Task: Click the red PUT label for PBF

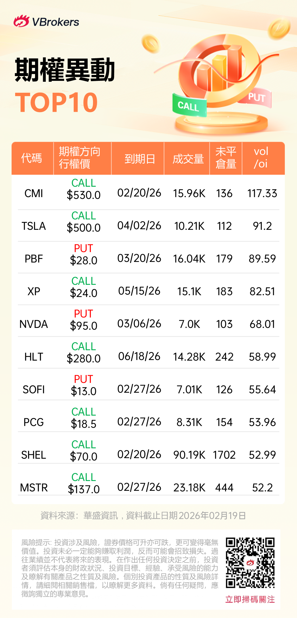Action: [x=83, y=249]
